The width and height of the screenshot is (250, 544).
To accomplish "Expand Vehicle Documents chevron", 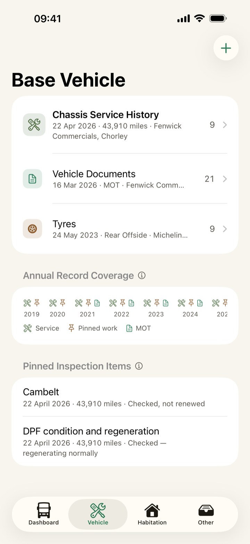I will pos(225,179).
